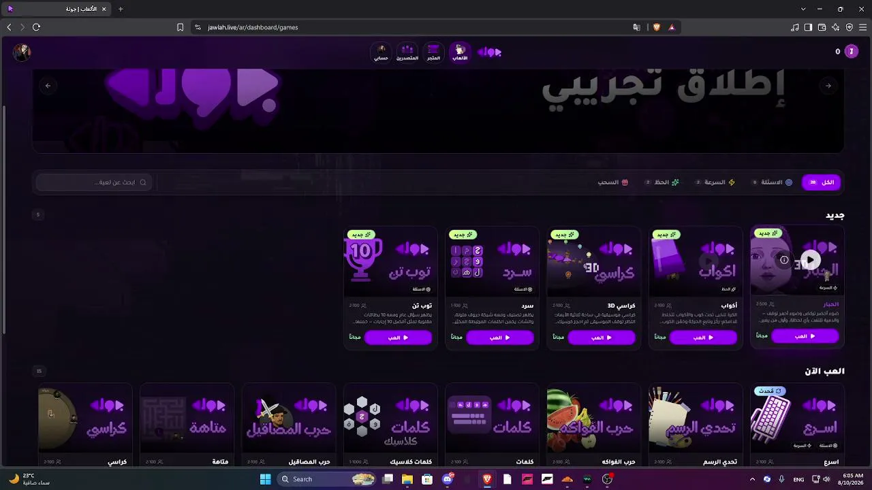This screenshot has height=490, width=872.
Task: Open File Explorer from the taskbar
Action: [x=407, y=479]
